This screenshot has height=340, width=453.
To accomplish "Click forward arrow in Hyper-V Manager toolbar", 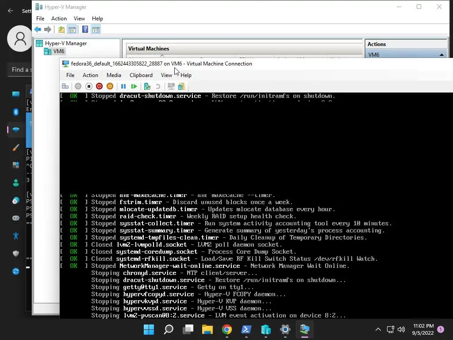I will point(48,29).
